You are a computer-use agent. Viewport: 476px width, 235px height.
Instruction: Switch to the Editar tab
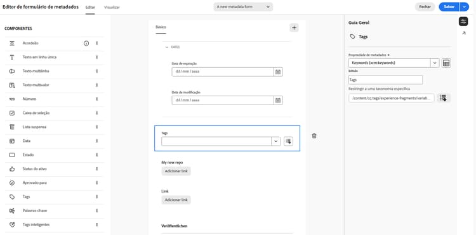coord(90,7)
